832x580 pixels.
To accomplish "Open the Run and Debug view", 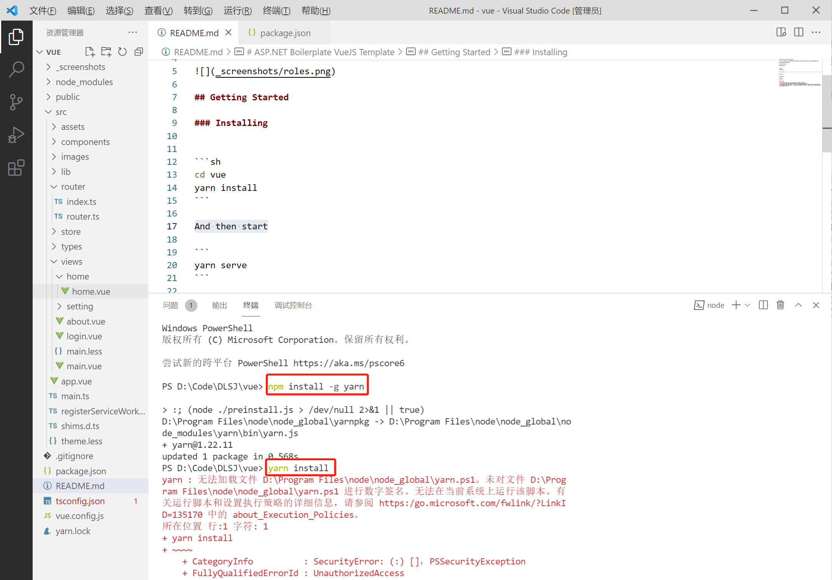I will 16,135.
